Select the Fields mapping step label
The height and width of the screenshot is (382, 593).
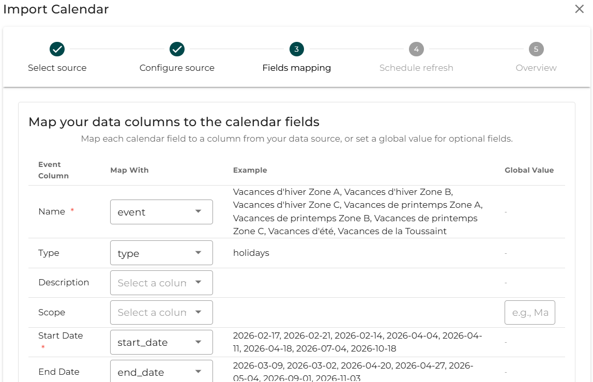[297, 68]
